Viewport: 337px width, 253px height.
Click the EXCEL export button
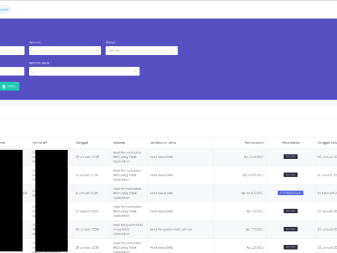(x=9, y=86)
